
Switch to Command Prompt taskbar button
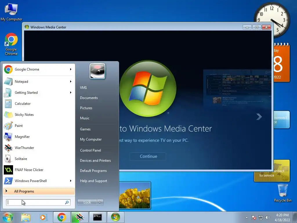coord(97,217)
